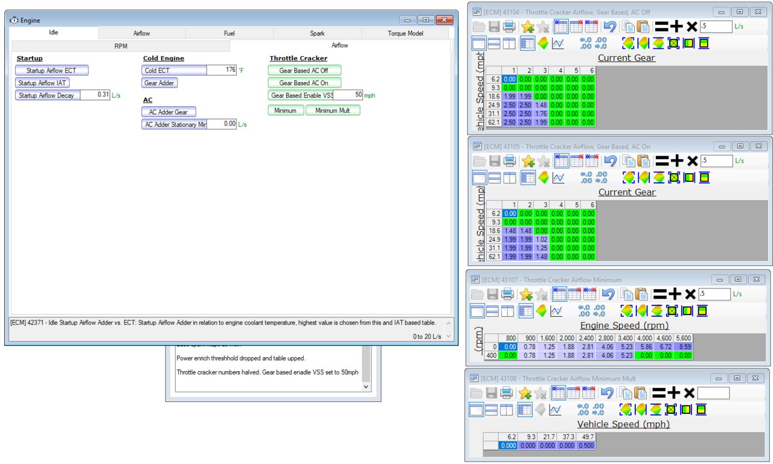Copy cells in 43107 Airflow Minimum window

pos(626,294)
